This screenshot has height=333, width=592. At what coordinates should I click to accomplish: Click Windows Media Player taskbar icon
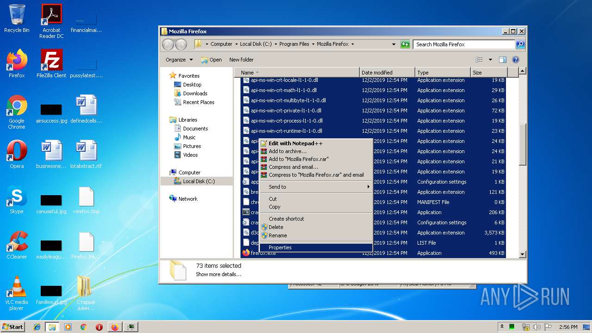point(68,327)
